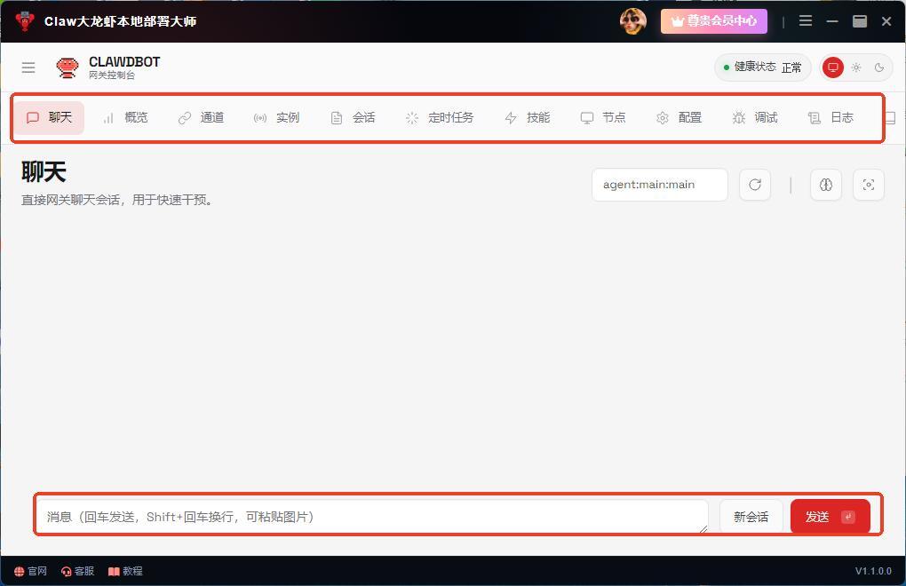Viewport: 906px width, 586px height.
Task: Open the 官网 official website link
Action: [30, 571]
